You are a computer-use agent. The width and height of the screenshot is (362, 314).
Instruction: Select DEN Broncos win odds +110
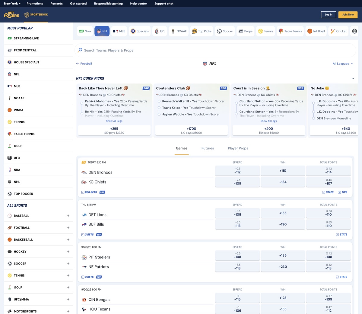pos(283,171)
